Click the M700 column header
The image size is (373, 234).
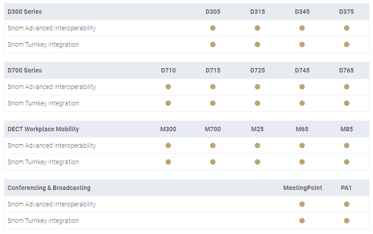213,129
